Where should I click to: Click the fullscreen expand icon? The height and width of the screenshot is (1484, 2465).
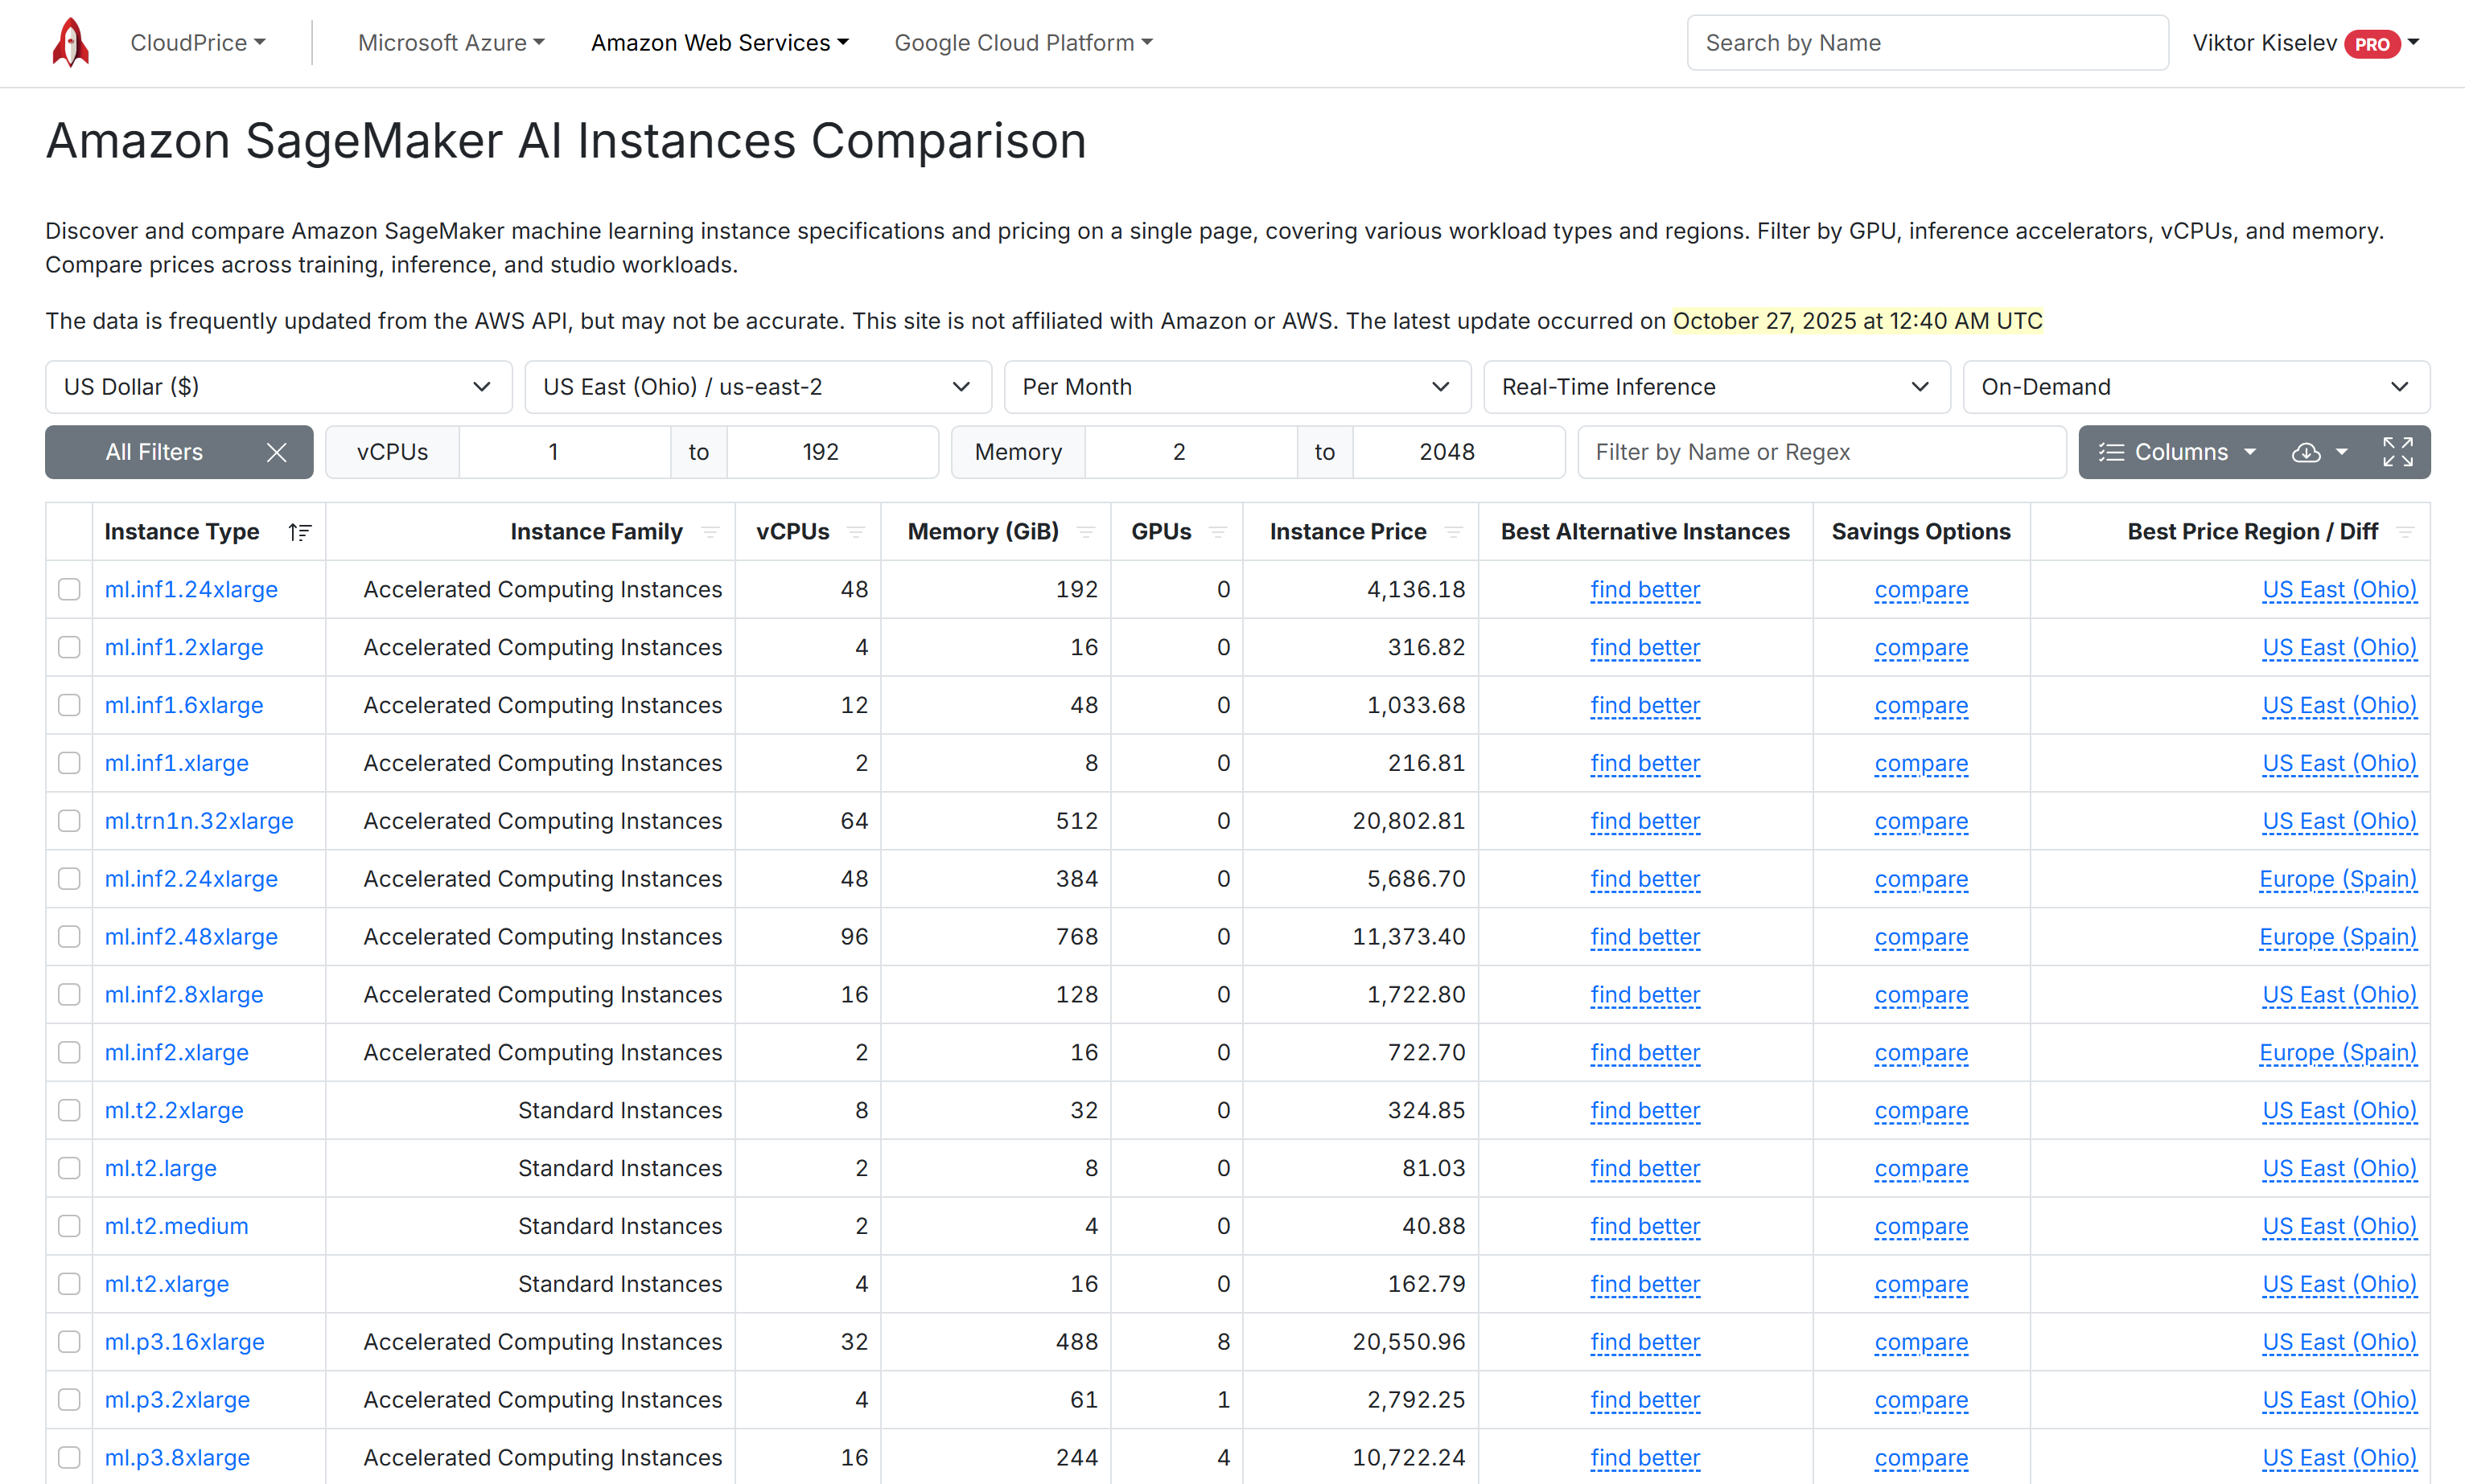pos(2397,452)
